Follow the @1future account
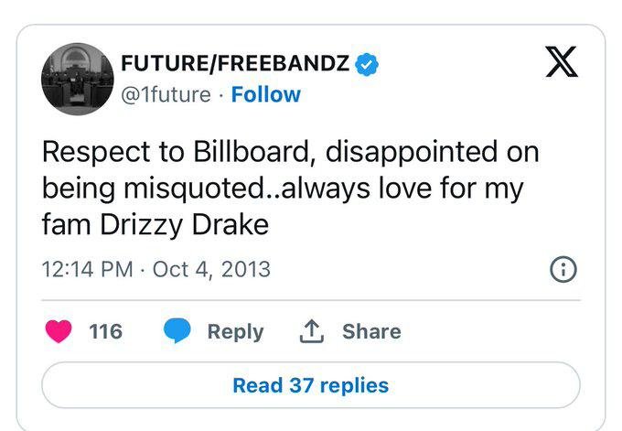 266,94
